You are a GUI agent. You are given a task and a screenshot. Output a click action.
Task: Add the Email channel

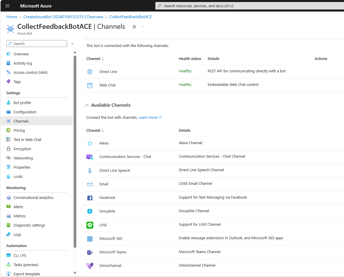(104, 184)
